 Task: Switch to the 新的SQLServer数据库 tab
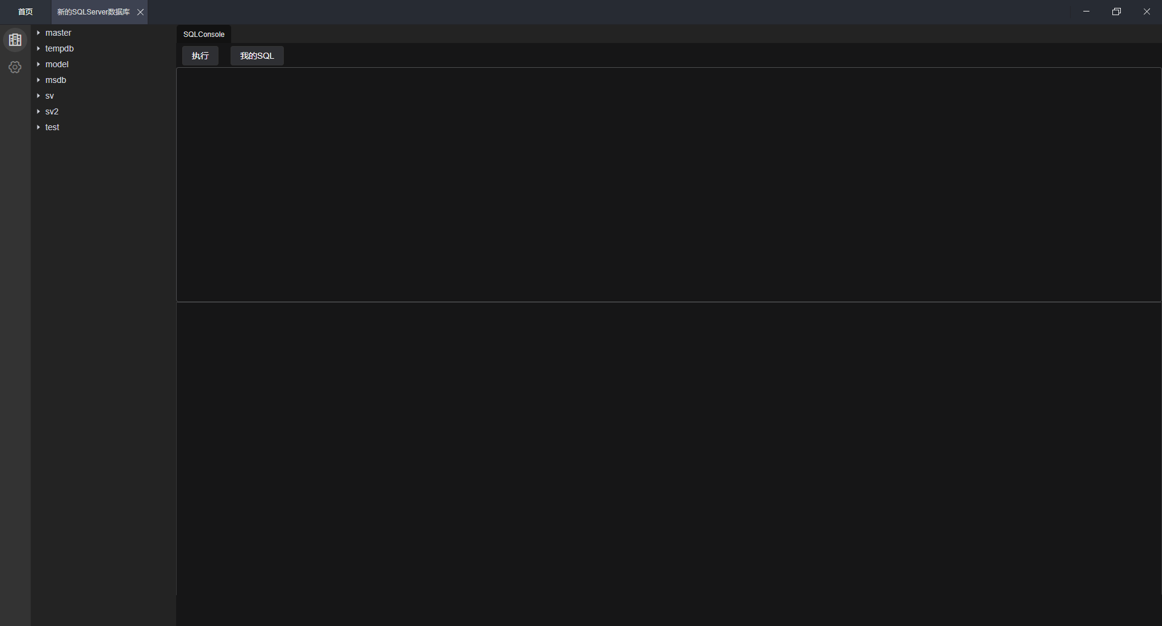pos(93,12)
